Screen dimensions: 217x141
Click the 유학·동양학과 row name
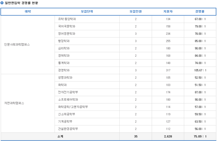67,19
